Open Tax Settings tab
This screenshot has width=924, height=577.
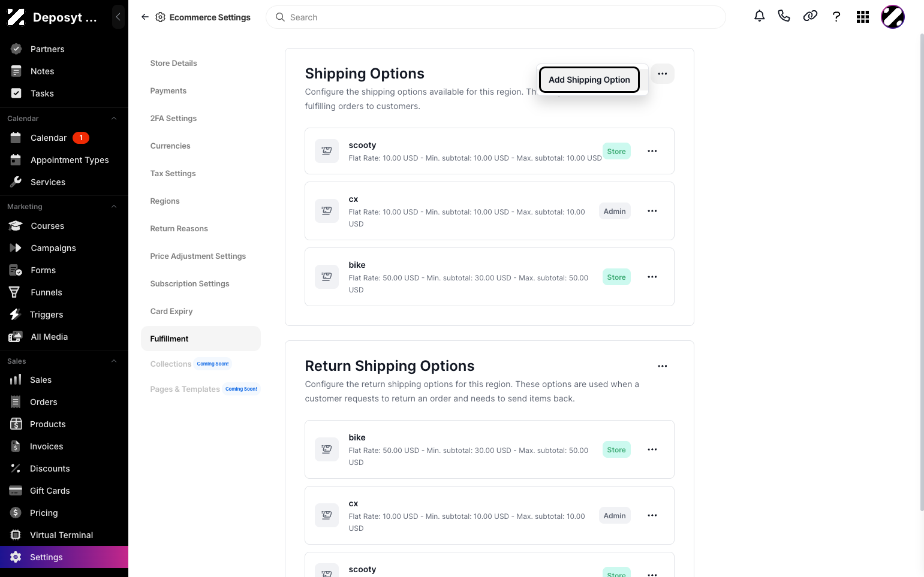[x=173, y=173]
